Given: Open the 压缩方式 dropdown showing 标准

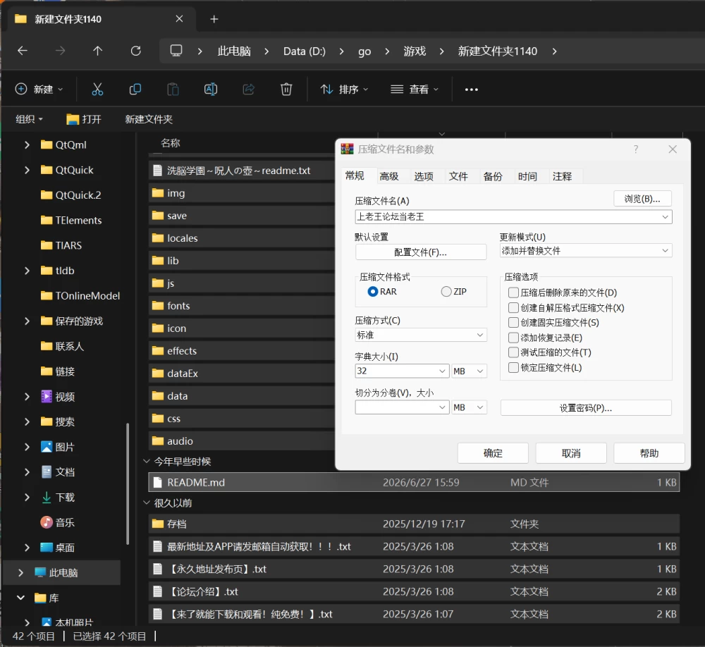Looking at the screenshot, I should pos(420,335).
